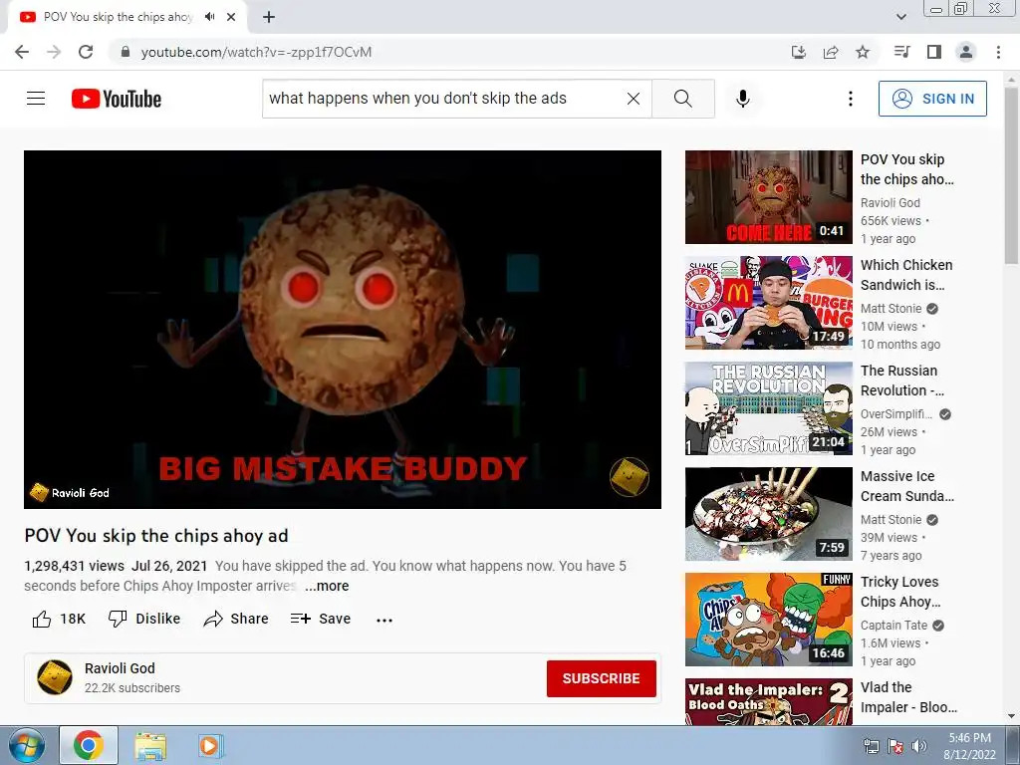Open 'Massive Ice Cream Sunda...' title link
1020x765 pixels.
pos(906,486)
